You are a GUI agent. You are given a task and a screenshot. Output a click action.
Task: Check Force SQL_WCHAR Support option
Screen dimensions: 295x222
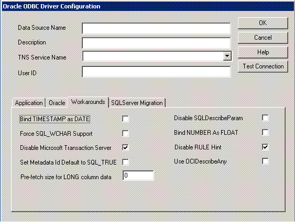(125, 134)
